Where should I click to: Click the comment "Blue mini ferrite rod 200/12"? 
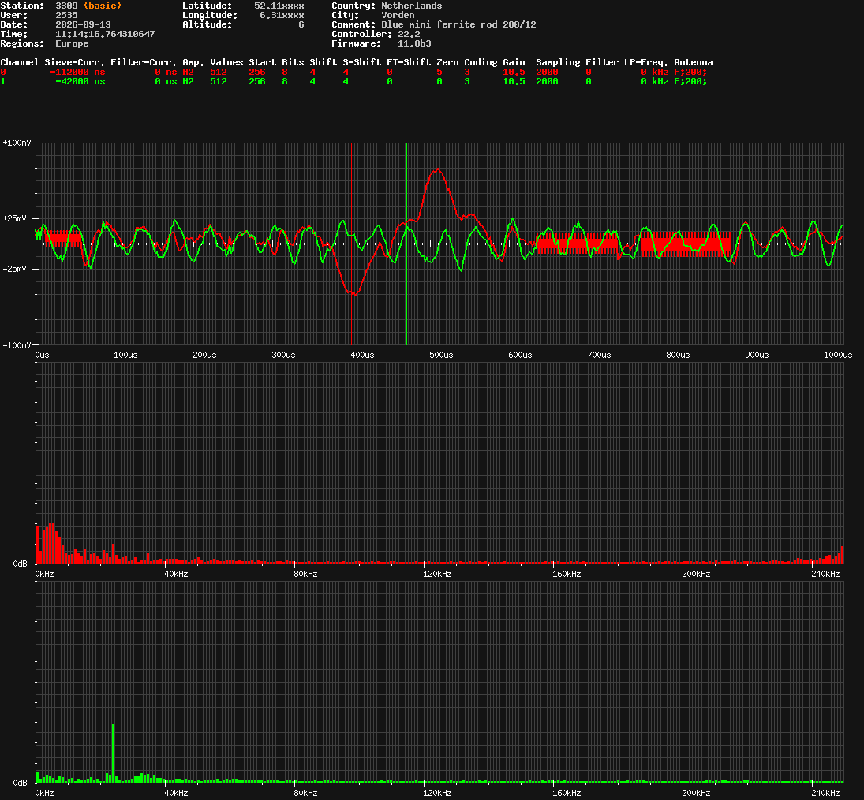[458, 24]
